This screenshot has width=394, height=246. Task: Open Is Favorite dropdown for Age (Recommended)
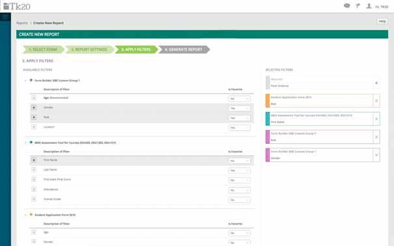(x=240, y=99)
